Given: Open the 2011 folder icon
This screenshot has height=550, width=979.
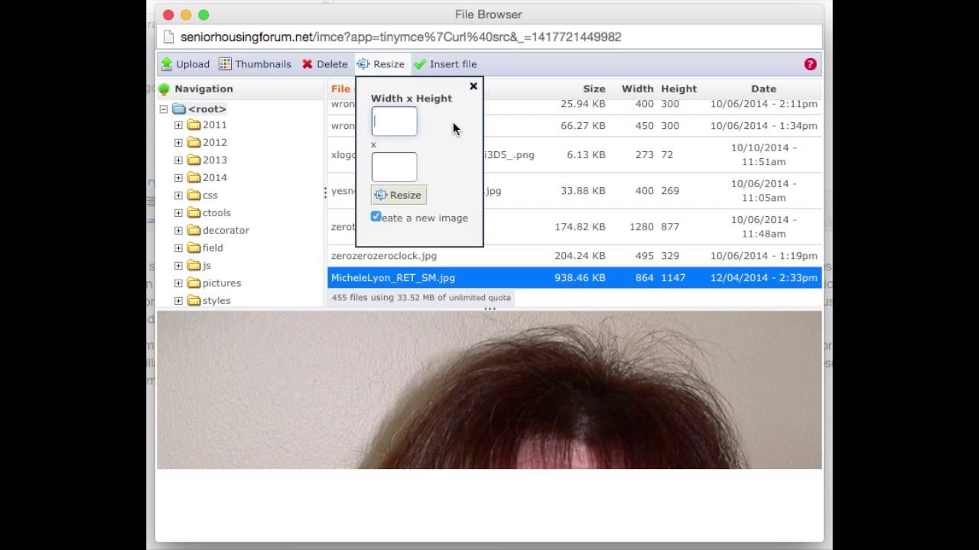Looking at the screenshot, I should [194, 125].
